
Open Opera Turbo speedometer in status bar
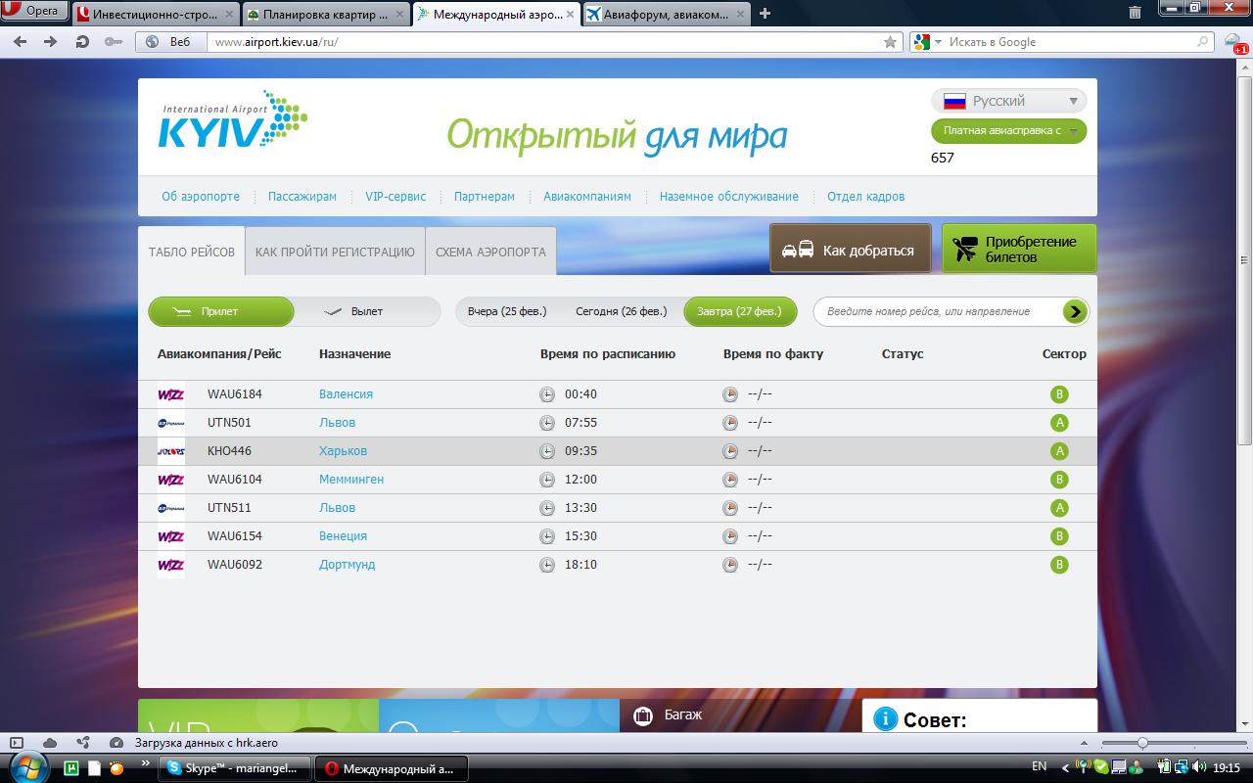[116, 743]
